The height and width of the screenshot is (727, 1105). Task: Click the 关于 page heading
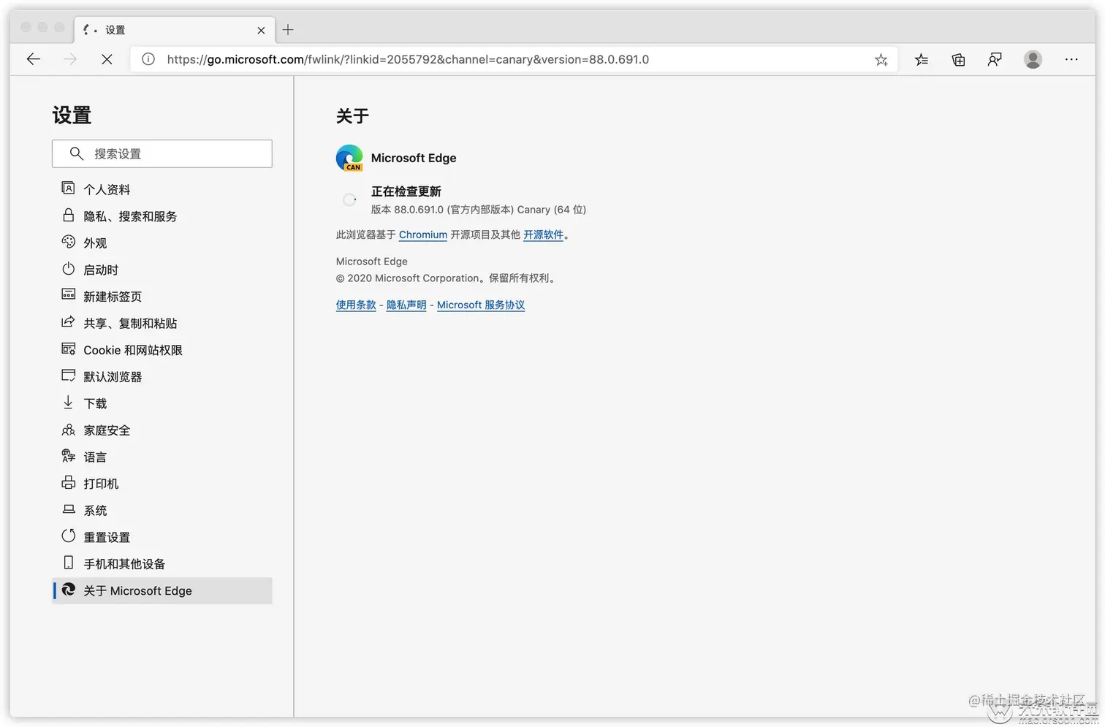(352, 116)
